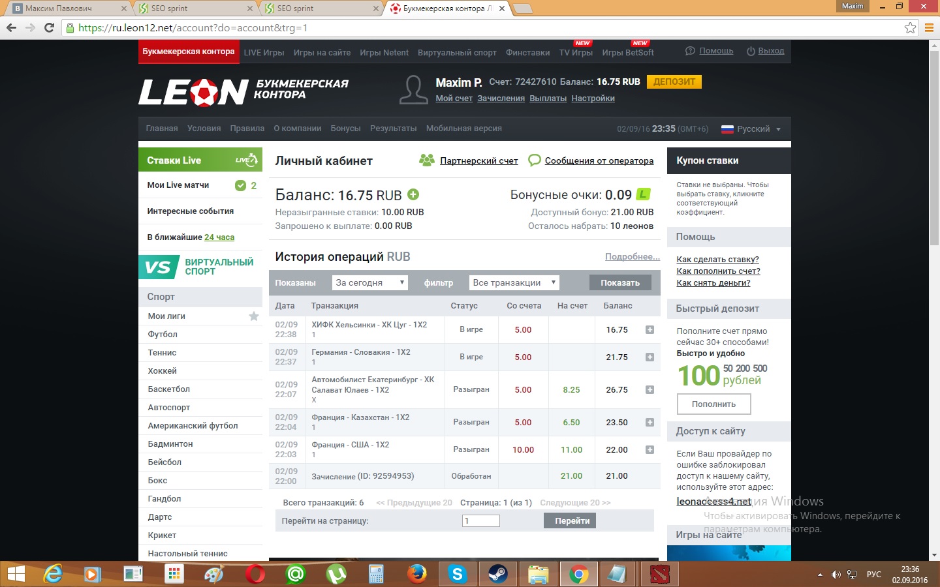The image size is (940, 587).
Task: Open uTorrent from the taskbar
Action: coord(336,574)
